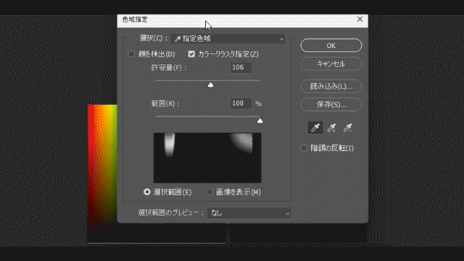Select the subtract-from-sample eyedropper
The height and width of the screenshot is (261, 464).
347,128
